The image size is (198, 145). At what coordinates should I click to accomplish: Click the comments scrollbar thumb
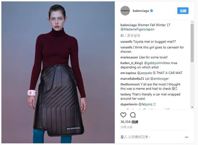(x=192, y=43)
